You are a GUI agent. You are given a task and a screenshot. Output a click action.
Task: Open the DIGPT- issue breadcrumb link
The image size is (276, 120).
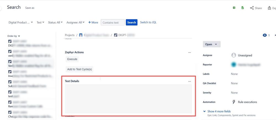click(126, 35)
